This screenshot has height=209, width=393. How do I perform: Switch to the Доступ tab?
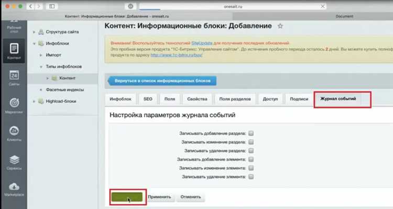[x=270, y=99]
